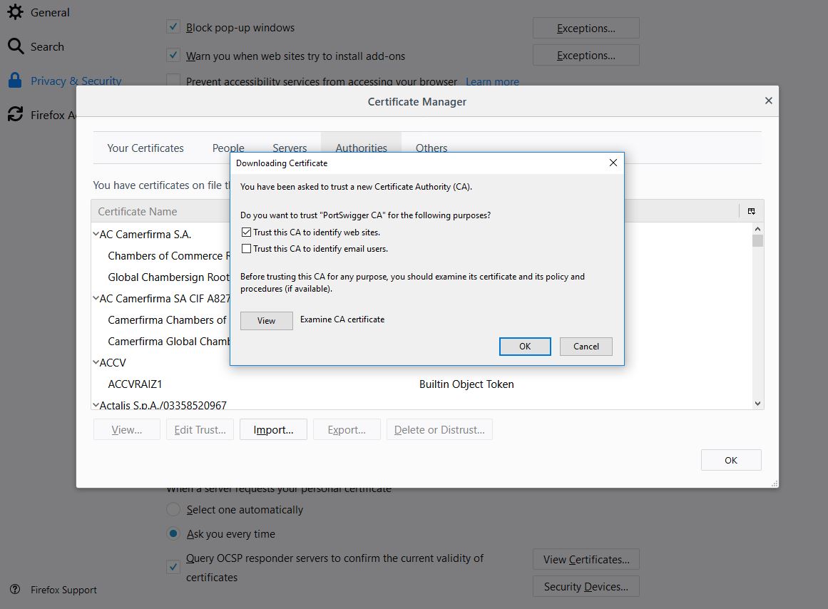Click the Edit Trust... button
Screen dimensions: 828x609
200,429
